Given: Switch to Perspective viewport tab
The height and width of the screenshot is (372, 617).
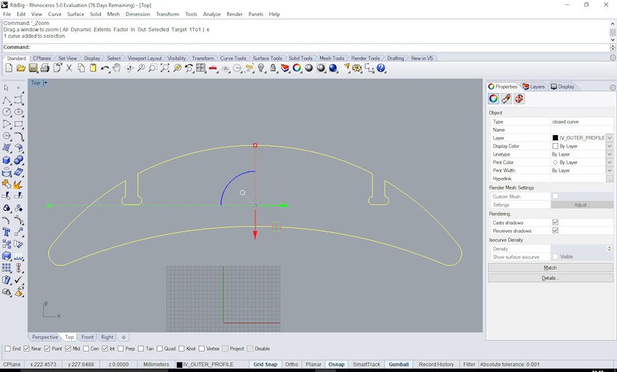Looking at the screenshot, I should pos(45,337).
